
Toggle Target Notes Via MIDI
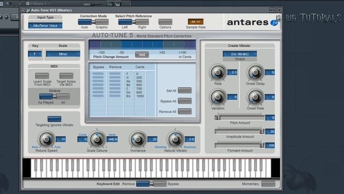[66, 75]
